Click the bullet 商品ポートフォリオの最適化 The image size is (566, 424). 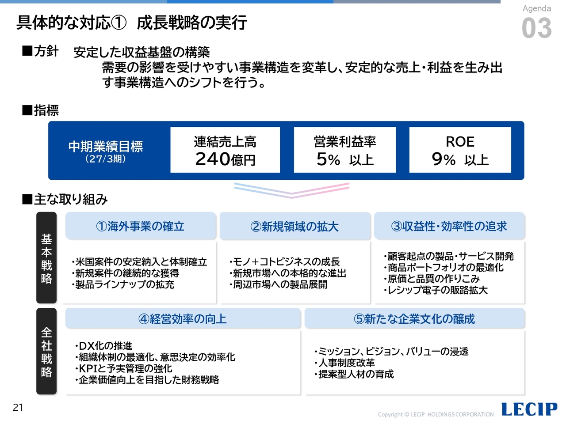[444, 268]
